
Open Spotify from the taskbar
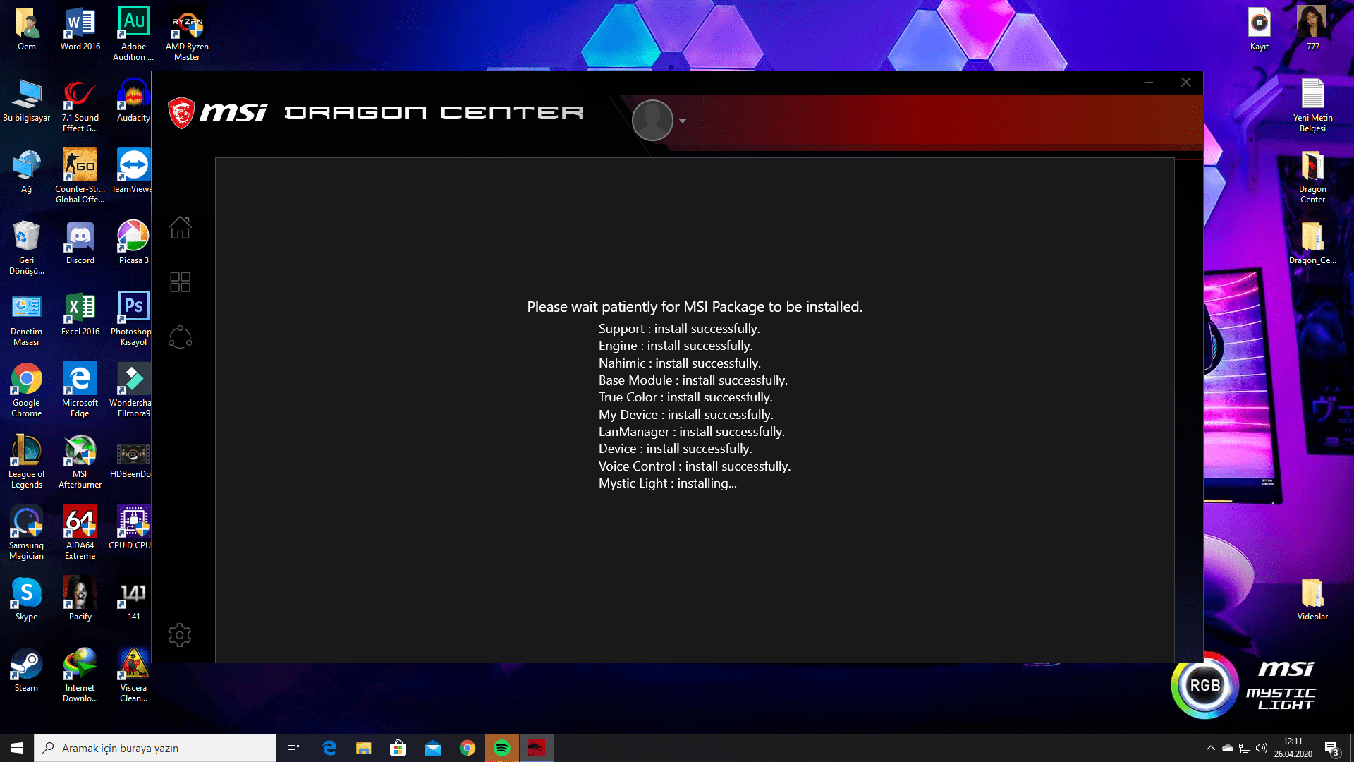click(x=502, y=748)
